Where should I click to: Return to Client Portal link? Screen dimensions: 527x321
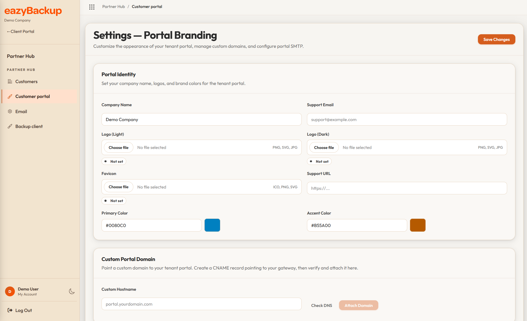click(x=20, y=31)
